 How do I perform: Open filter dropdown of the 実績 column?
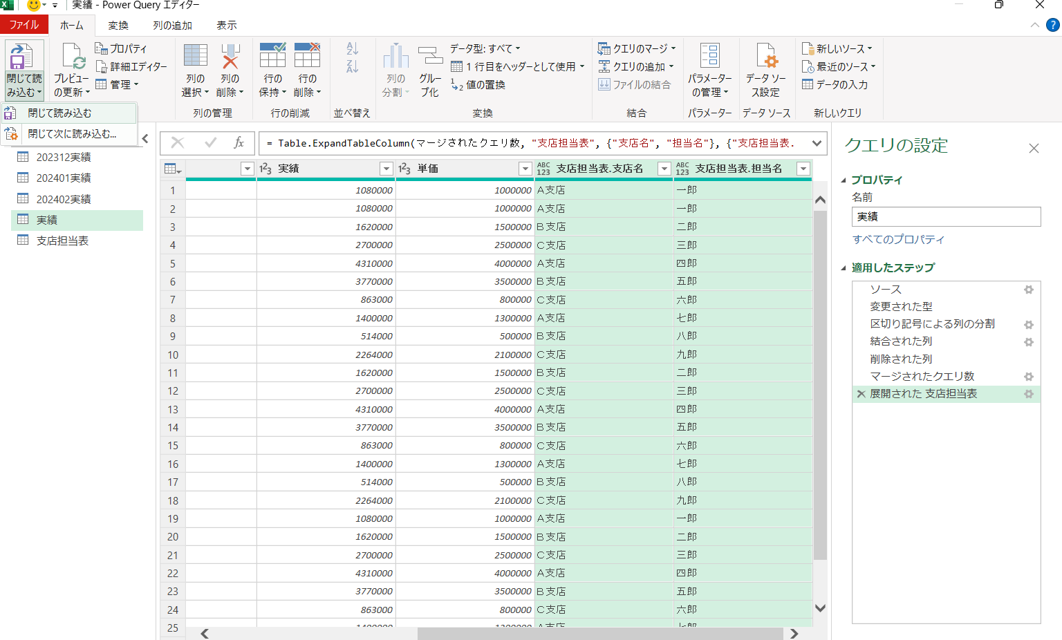386,169
